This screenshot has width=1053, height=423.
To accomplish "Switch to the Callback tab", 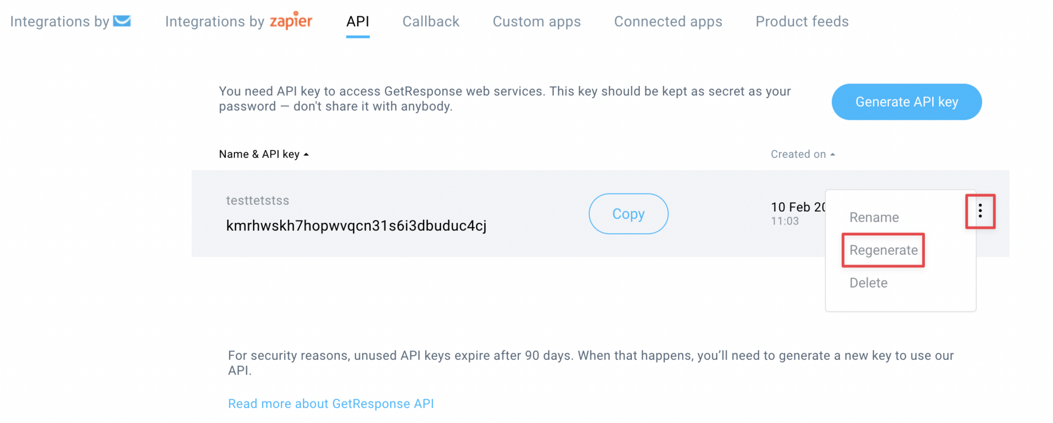I will (x=431, y=22).
